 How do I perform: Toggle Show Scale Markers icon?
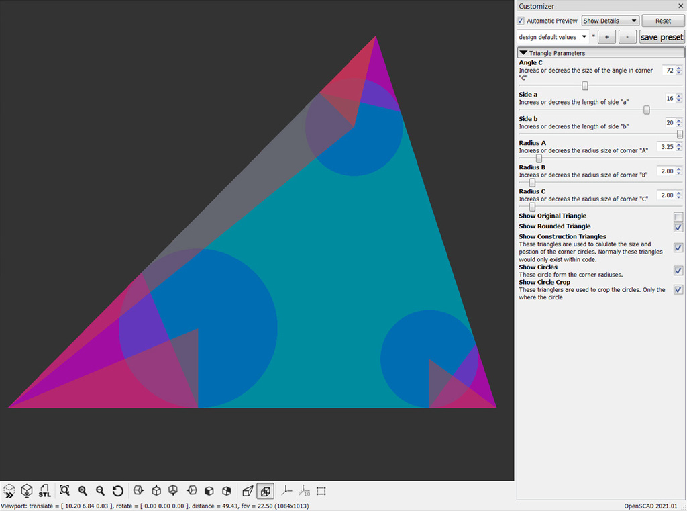(x=304, y=491)
